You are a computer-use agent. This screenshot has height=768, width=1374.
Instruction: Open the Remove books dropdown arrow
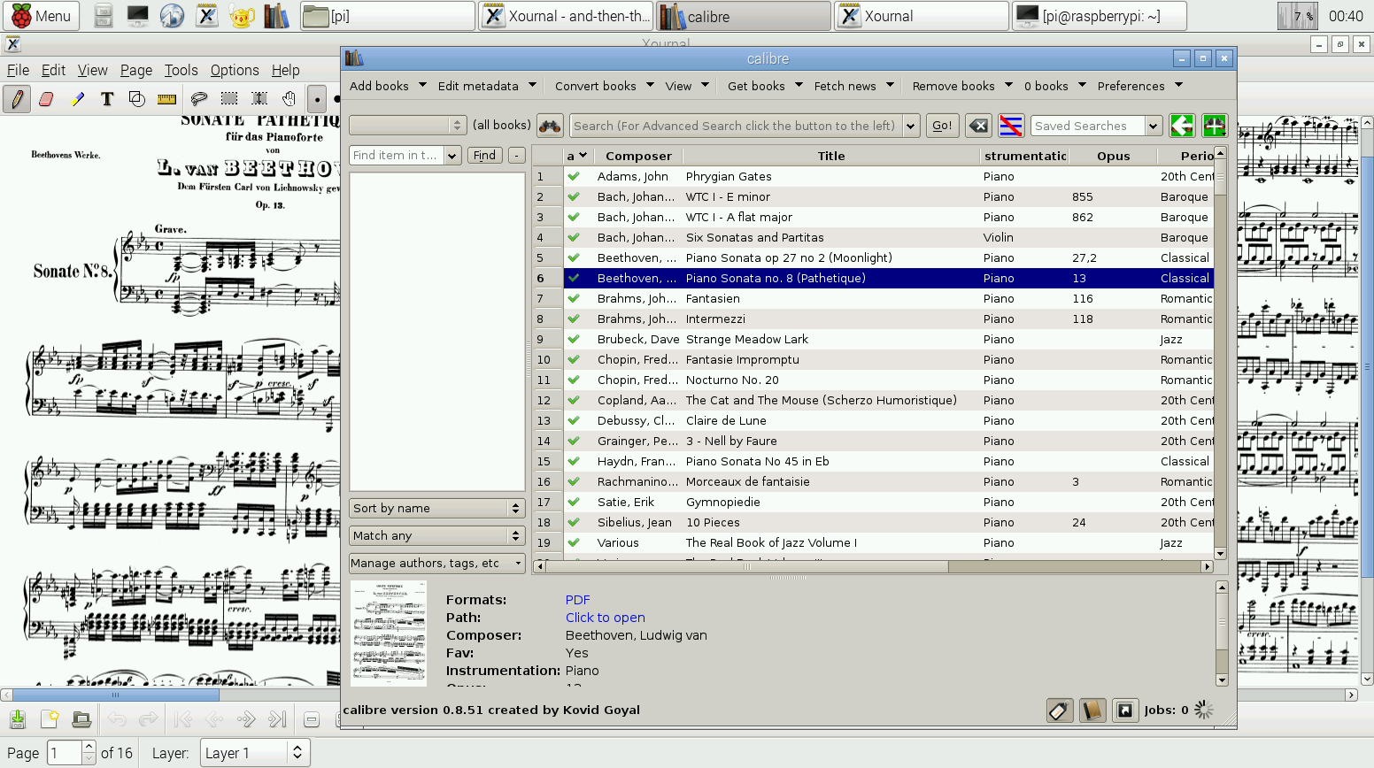point(1008,85)
